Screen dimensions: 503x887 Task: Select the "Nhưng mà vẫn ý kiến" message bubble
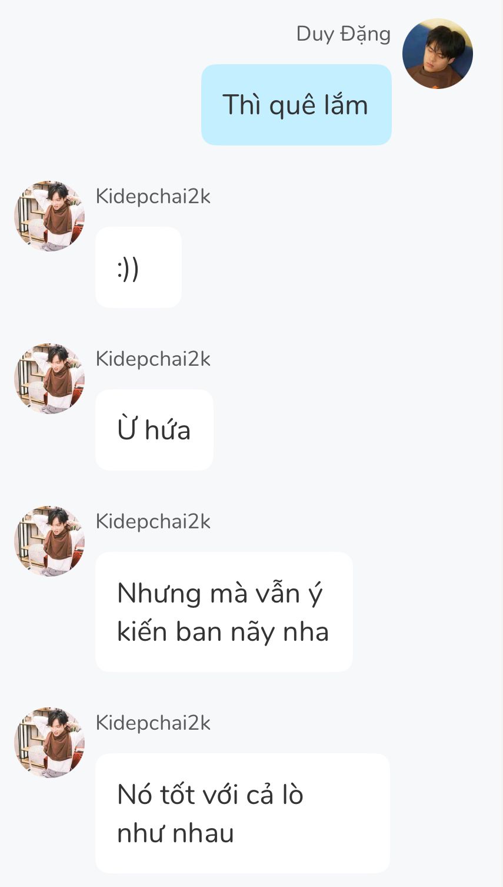pos(224,612)
